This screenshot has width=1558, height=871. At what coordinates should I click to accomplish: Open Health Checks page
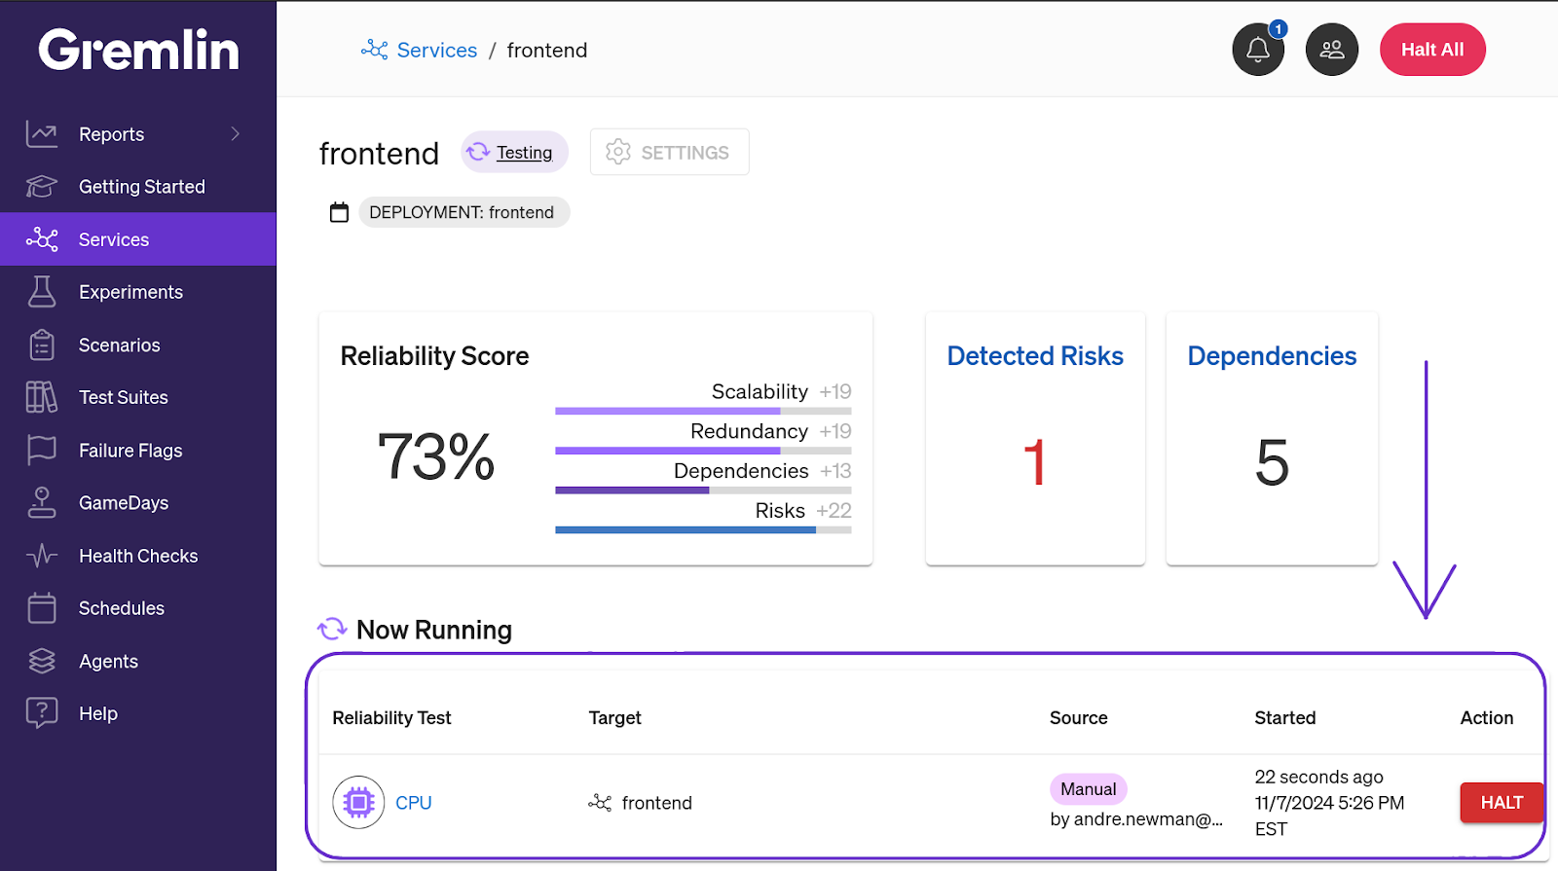pos(137,556)
